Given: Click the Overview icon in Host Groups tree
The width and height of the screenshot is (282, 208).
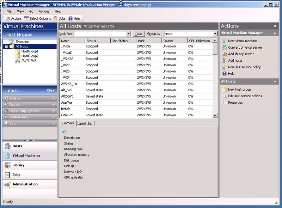Looking at the screenshot, I should (x=12, y=42).
